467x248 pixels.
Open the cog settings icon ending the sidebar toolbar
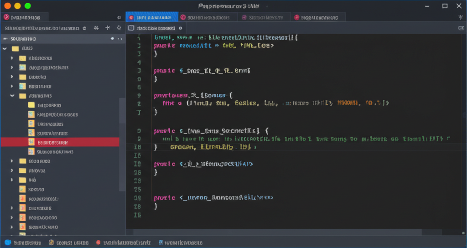(119, 28)
